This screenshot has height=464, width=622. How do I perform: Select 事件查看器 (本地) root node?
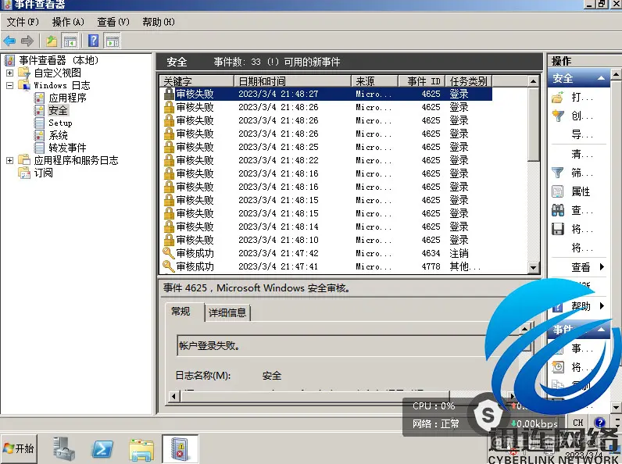59,60
